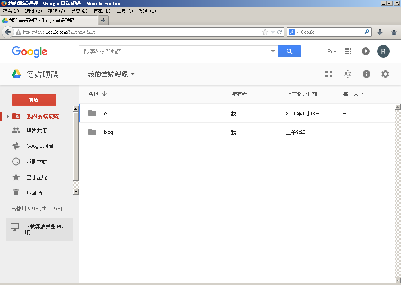Bookmark the page with the star icon
This screenshot has width=401, height=285.
(265, 32)
